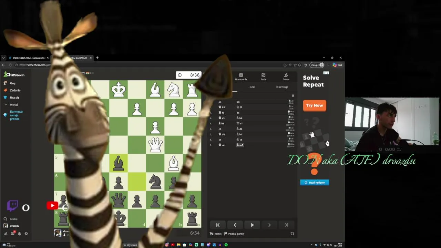Add page to favorites star

295,65
